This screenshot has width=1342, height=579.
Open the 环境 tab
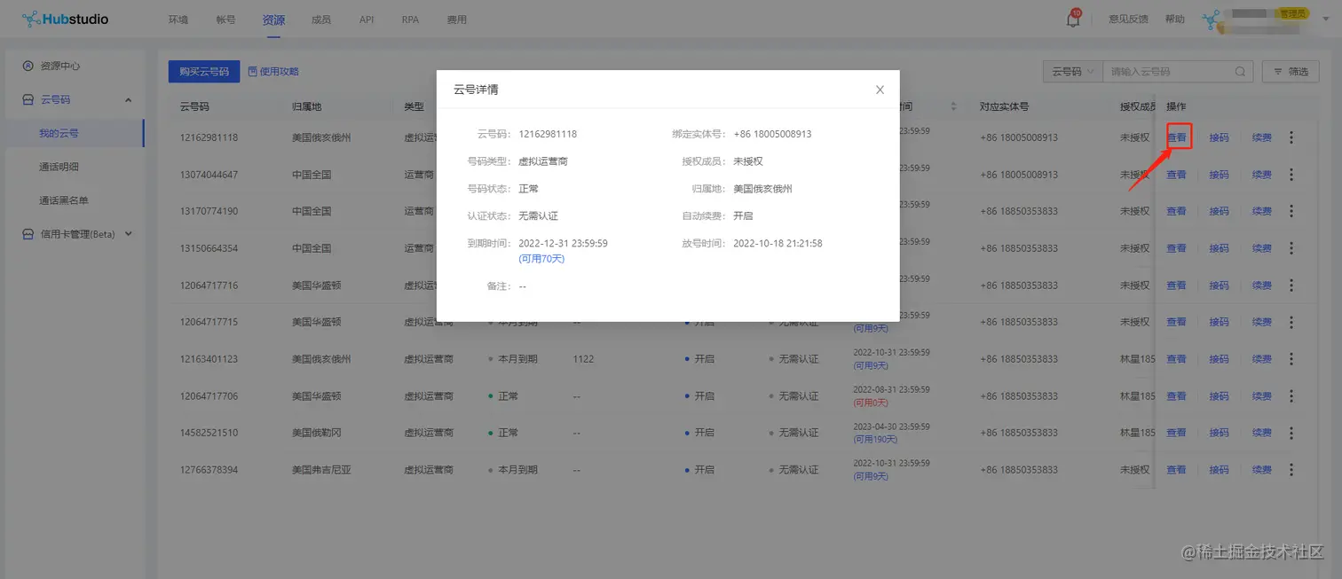pos(178,20)
